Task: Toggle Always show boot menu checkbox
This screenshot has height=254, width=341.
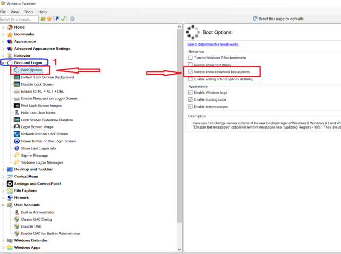Action: coord(190,65)
